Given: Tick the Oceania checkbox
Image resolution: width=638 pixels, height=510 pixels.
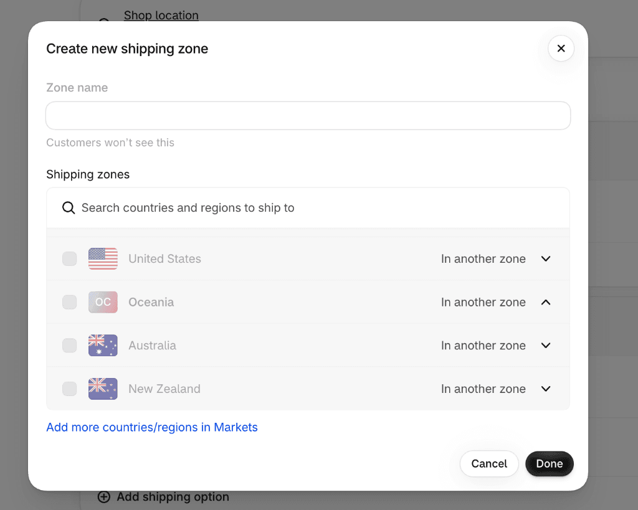Looking at the screenshot, I should pos(70,302).
